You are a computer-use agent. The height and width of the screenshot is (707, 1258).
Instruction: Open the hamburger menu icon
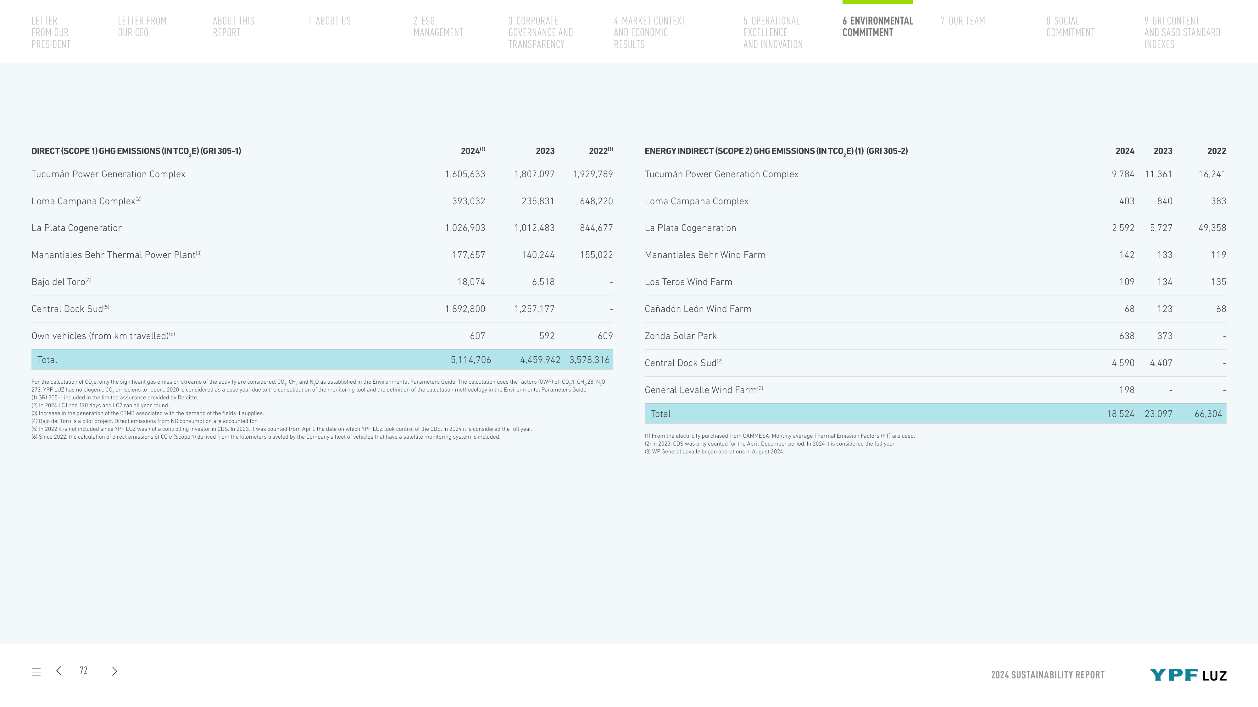click(x=36, y=672)
